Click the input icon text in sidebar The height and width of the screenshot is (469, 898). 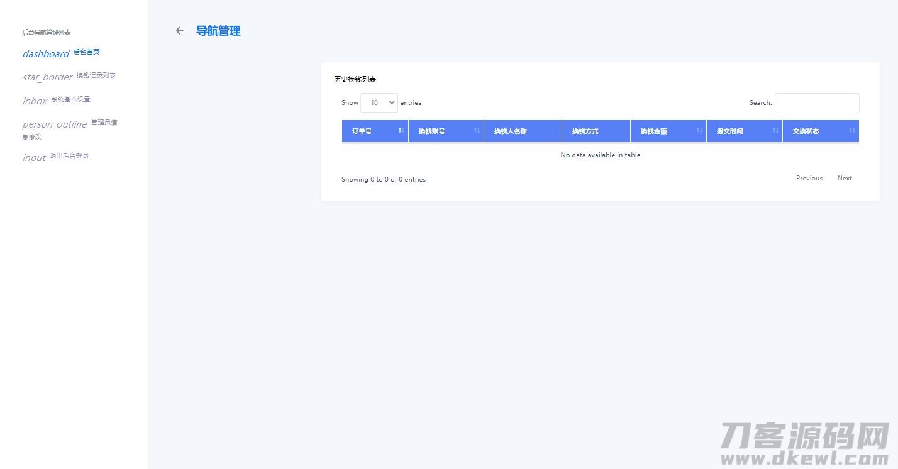pos(34,158)
